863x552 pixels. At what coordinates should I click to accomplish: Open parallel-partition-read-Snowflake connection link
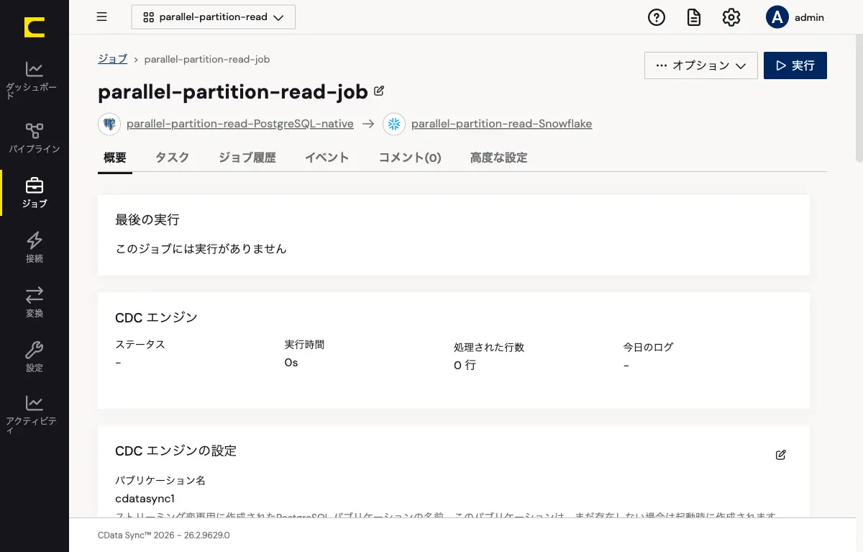[502, 124]
